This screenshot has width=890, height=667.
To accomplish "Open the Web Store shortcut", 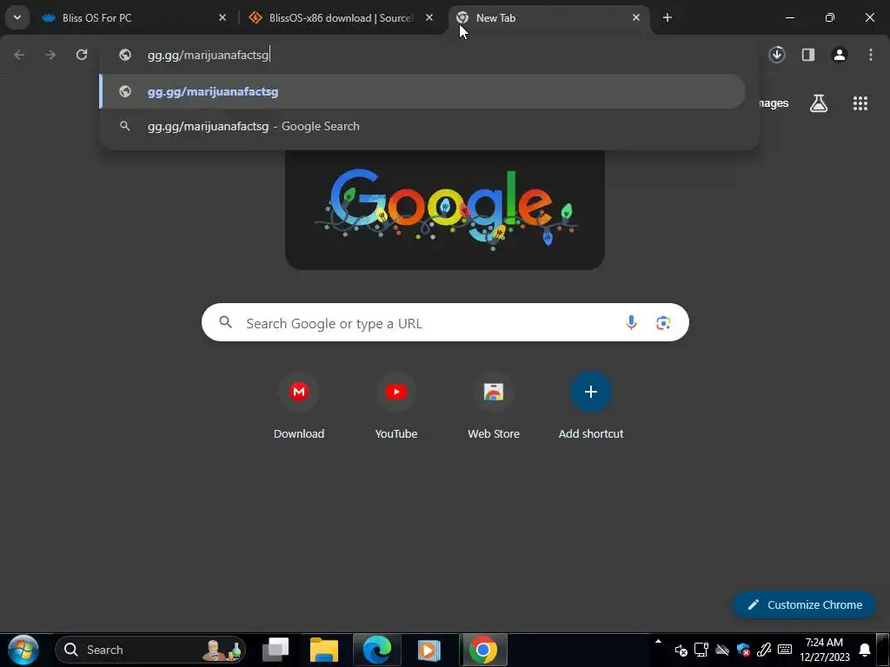I will coord(494,406).
